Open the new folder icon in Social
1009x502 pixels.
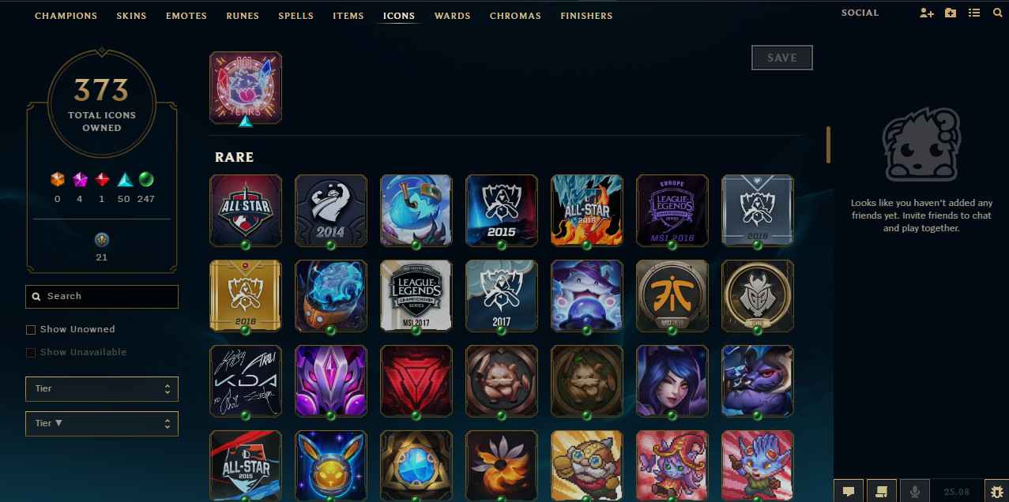point(951,13)
